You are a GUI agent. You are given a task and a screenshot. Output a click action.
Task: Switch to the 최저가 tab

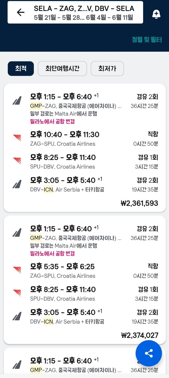[x=107, y=68]
